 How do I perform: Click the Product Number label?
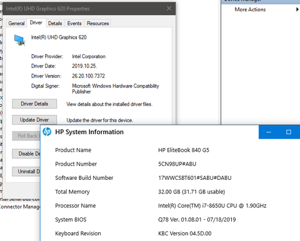[x=76, y=164]
